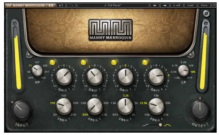Toggle the band 1 yellow on/off light
This screenshot has width=219, height=135.
tap(52, 62)
